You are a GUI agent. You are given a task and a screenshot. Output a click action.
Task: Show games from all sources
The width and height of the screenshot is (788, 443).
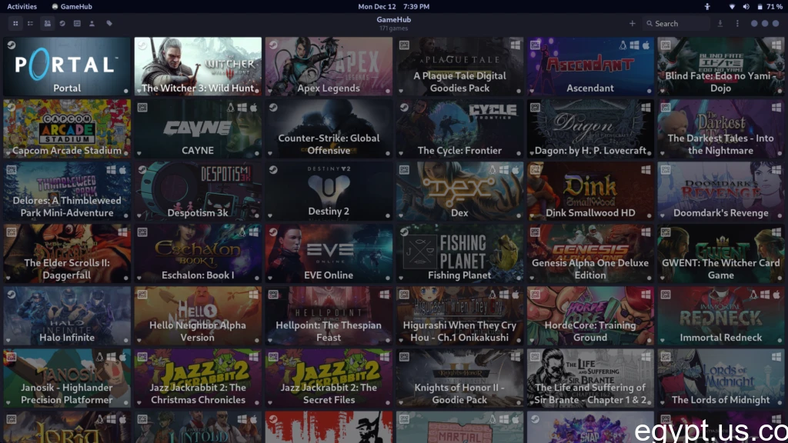(47, 24)
